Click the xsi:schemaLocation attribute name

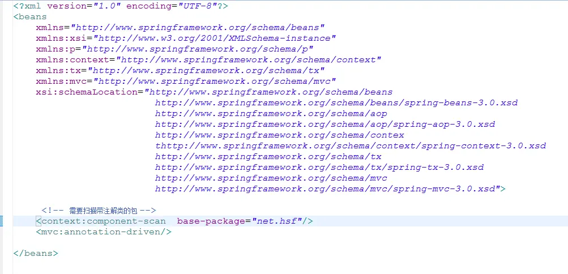point(87,92)
